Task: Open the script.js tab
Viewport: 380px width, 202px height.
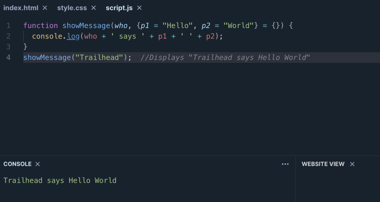Action: coord(119,8)
